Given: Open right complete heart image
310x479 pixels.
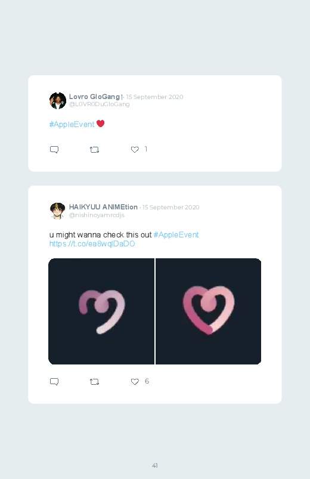Looking at the screenshot, I should coord(209,311).
